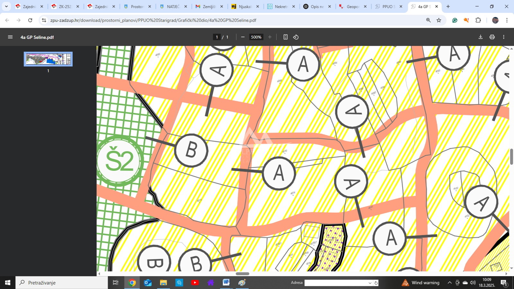Click the B circle marker near Š2
Viewport: 514px width, 289px height.
point(191,151)
